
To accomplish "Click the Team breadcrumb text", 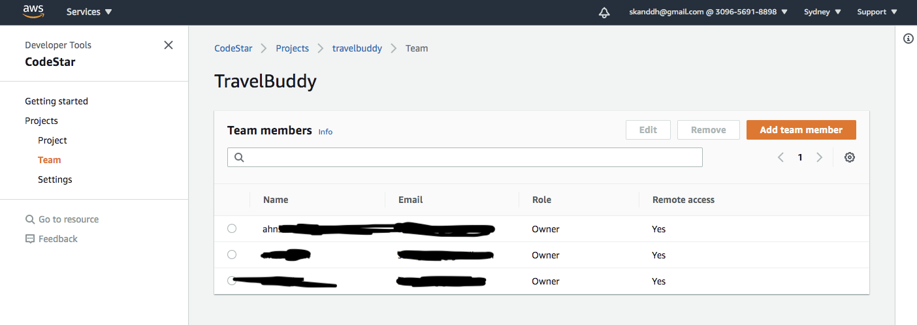I will pos(417,48).
